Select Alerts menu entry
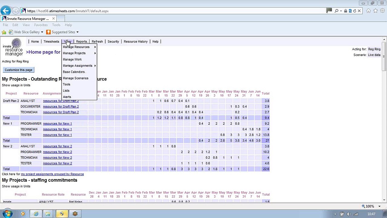The height and width of the screenshot is (218, 387). point(79,97)
